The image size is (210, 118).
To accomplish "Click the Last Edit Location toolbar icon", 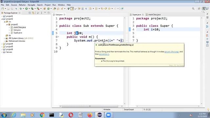I will 102,9.
